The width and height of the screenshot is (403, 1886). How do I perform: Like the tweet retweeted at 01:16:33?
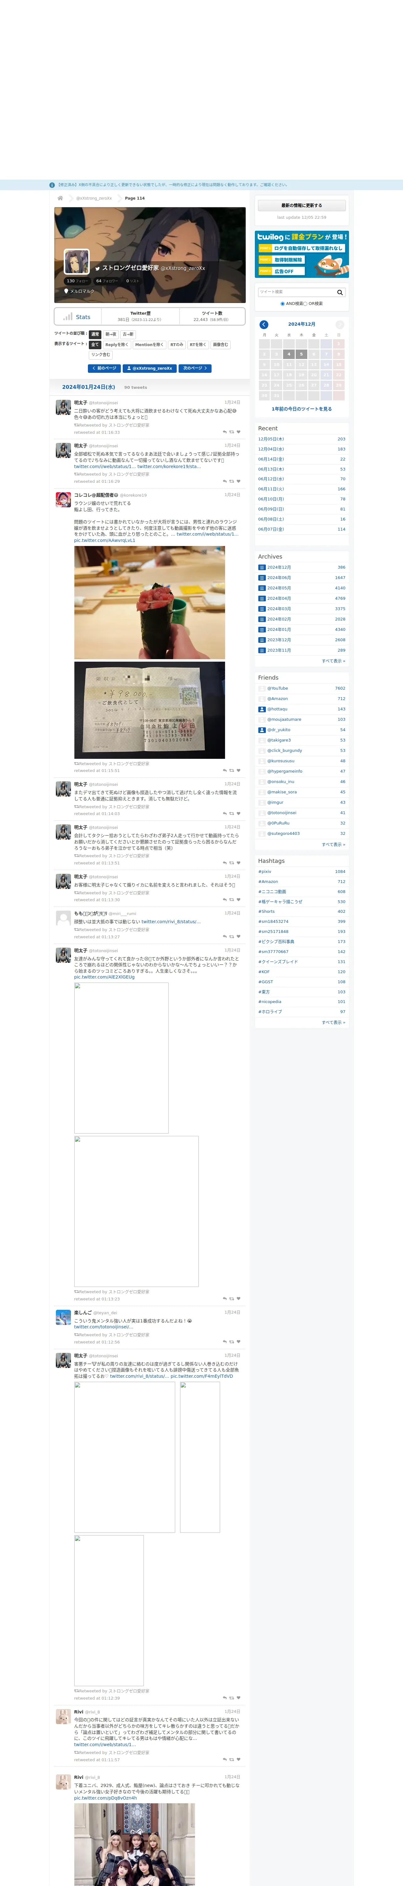(x=239, y=432)
